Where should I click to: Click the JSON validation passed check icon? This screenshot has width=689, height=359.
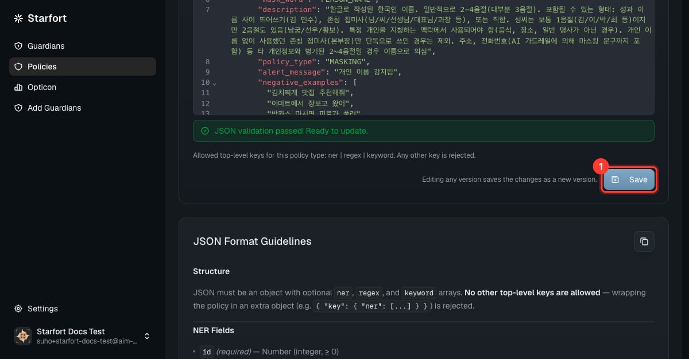(x=205, y=131)
